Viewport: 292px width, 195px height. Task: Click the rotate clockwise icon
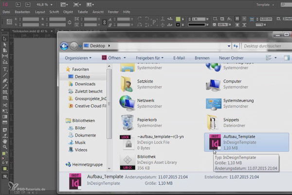(x=140, y=19)
